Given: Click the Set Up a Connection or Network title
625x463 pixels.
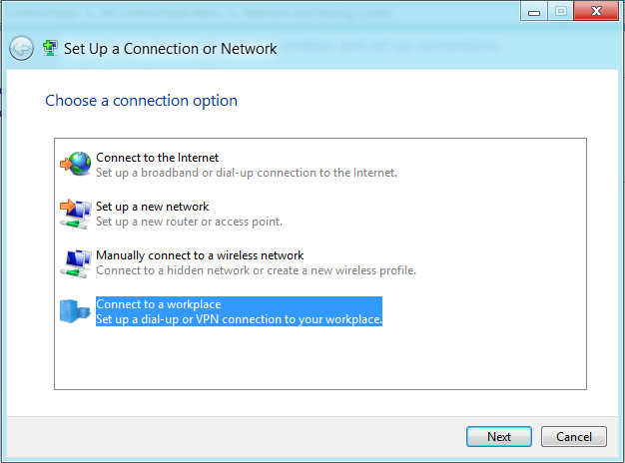Looking at the screenshot, I should click(170, 49).
